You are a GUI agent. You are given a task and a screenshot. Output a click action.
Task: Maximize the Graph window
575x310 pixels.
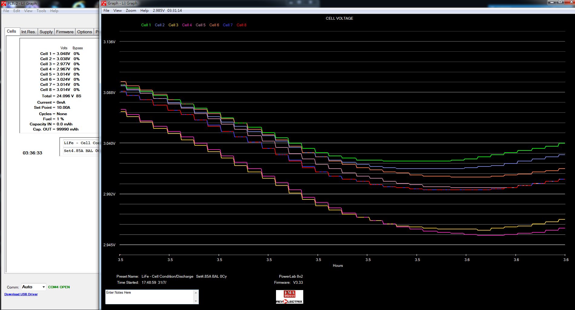click(560, 2)
